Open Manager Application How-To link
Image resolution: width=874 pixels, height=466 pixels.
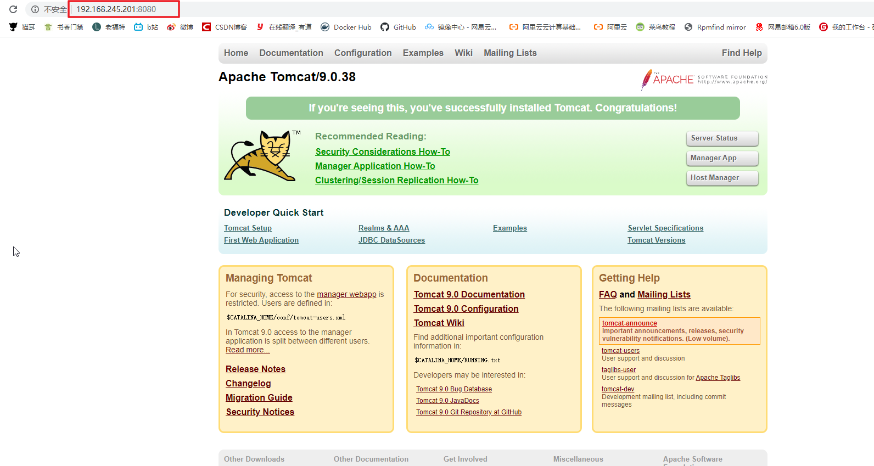pyautogui.click(x=375, y=166)
